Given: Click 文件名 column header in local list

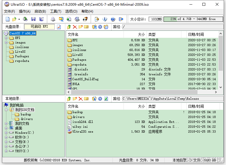Looking at the screenshot, I should [x=95, y=107].
